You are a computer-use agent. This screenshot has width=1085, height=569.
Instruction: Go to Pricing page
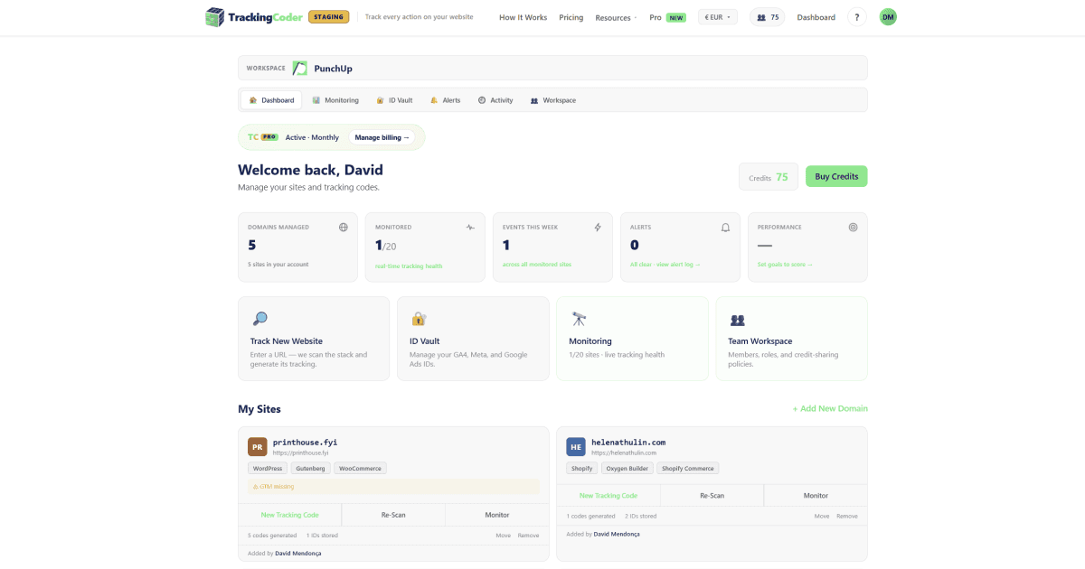[x=571, y=17]
